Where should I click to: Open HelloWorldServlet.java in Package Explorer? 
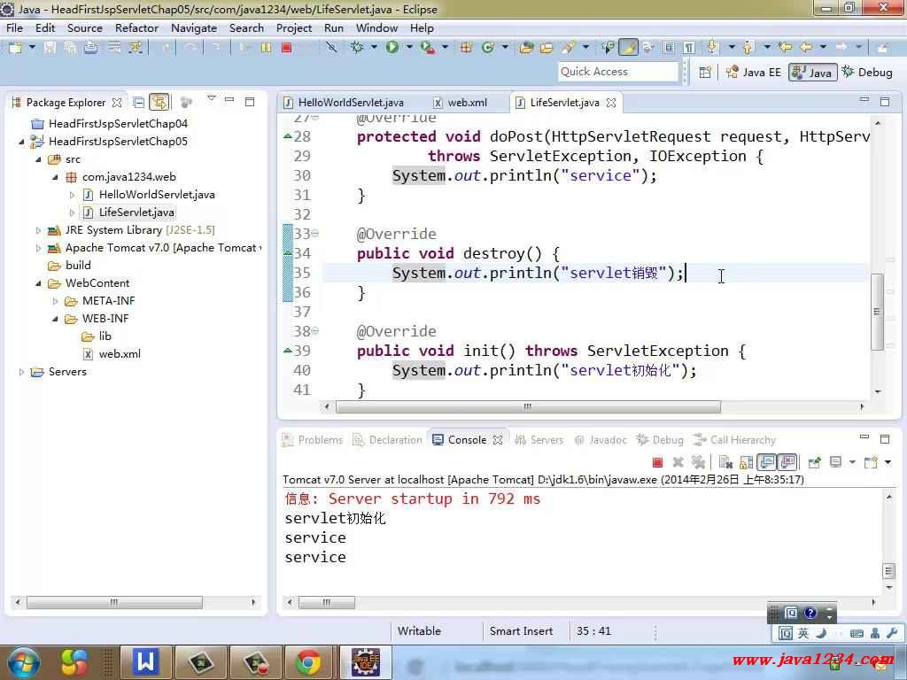click(x=156, y=195)
